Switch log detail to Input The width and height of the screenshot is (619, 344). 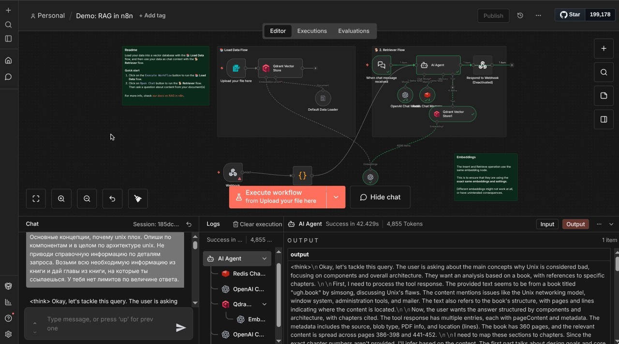[547, 224]
